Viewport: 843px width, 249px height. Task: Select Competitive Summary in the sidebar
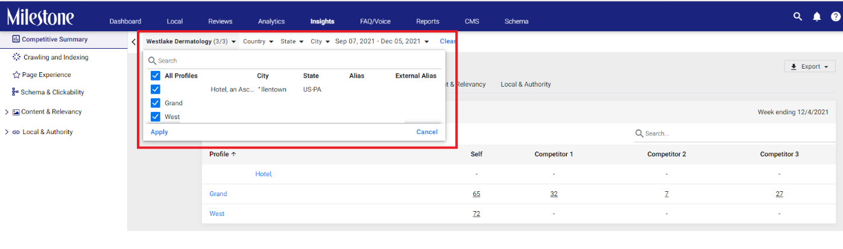pos(55,39)
